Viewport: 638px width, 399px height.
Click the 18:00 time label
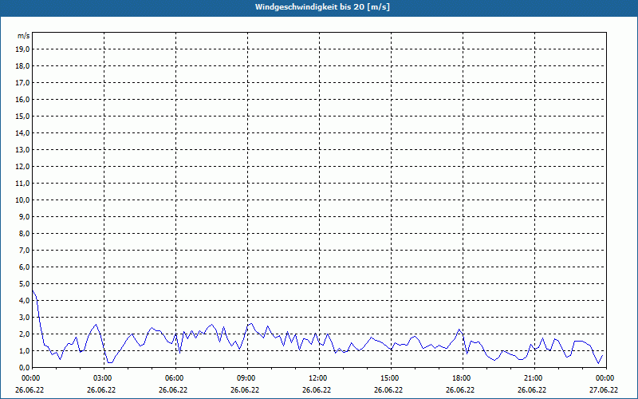point(460,378)
